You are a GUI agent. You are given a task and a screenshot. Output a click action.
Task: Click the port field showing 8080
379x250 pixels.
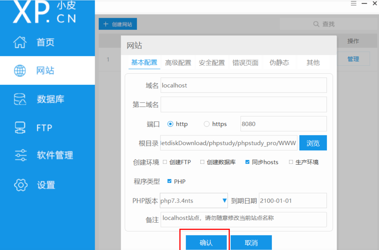(x=284, y=124)
